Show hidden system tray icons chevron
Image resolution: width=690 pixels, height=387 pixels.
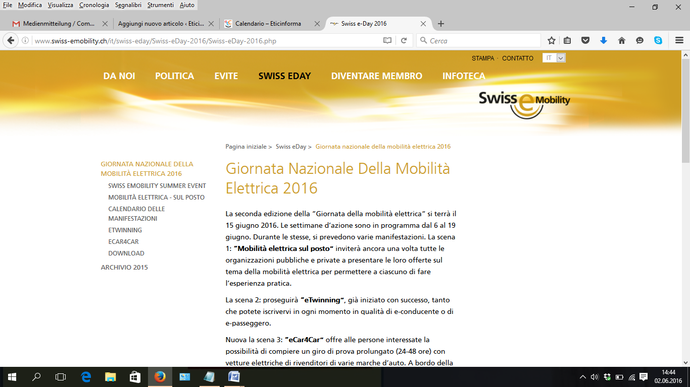(582, 377)
